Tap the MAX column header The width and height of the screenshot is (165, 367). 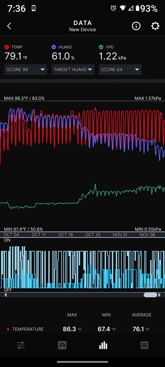(72, 315)
